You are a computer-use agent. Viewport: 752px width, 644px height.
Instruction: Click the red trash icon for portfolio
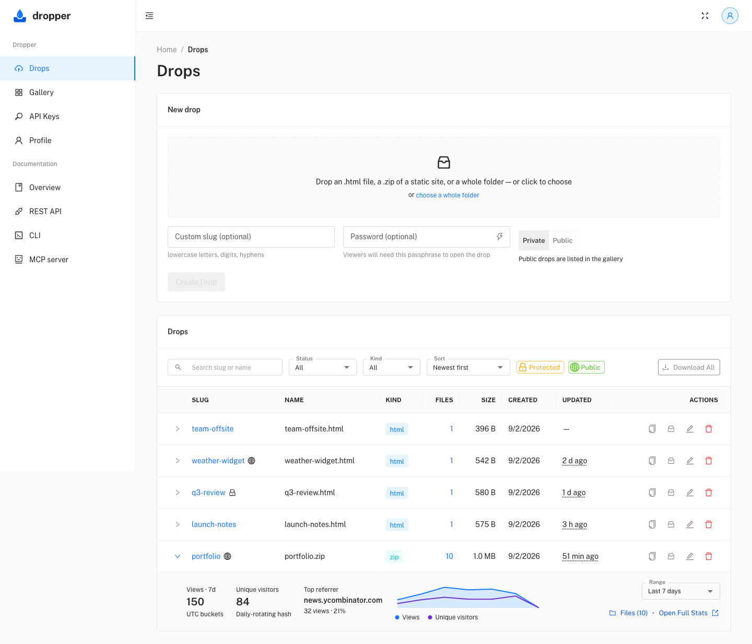pyautogui.click(x=709, y=556)
